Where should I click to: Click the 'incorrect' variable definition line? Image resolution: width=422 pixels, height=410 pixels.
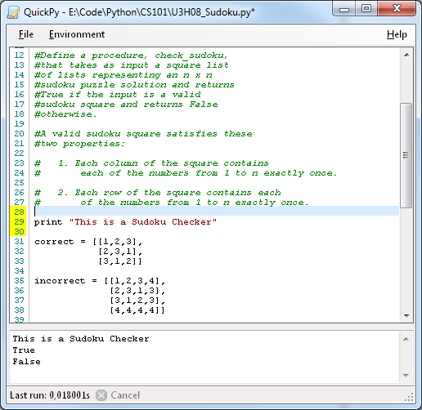[100, 281]
